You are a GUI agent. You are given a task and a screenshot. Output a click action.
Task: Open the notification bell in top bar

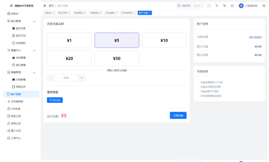[x=232, y=6]
